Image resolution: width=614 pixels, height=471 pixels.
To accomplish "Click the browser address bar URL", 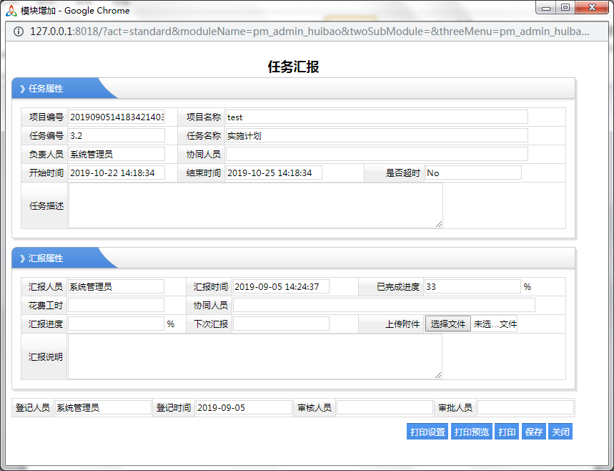I will coord(307,32).
